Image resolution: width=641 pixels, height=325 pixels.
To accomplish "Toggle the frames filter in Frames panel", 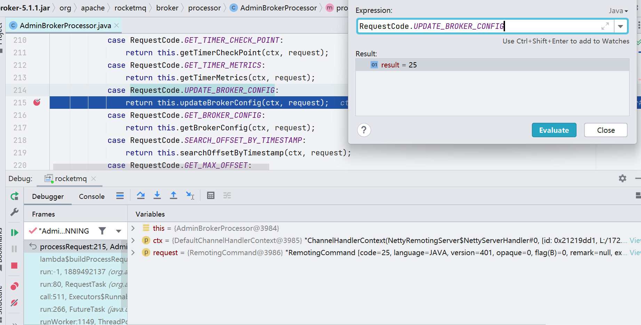I will 102,230.
